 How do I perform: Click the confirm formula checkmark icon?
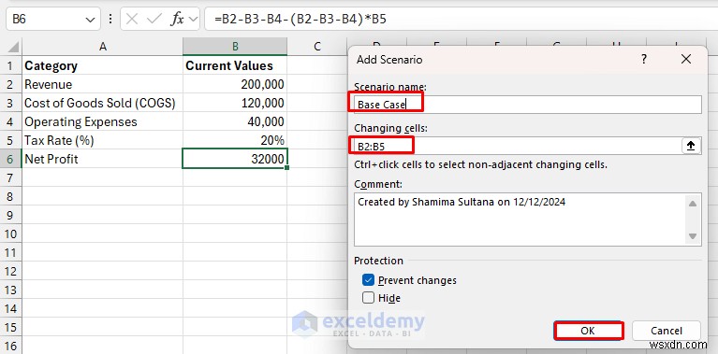pos(154,20)
